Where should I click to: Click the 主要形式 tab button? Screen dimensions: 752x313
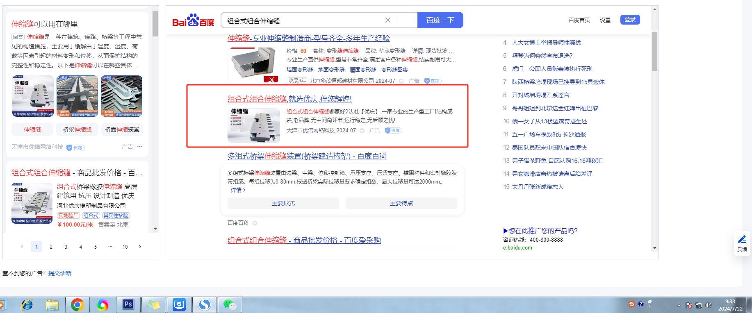[x=283, y=203]
